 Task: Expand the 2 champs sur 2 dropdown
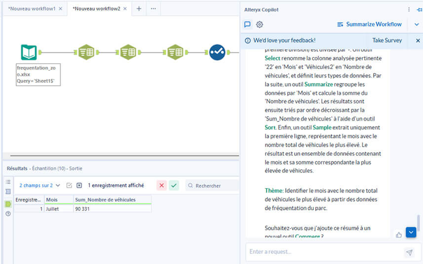point(39,185)
